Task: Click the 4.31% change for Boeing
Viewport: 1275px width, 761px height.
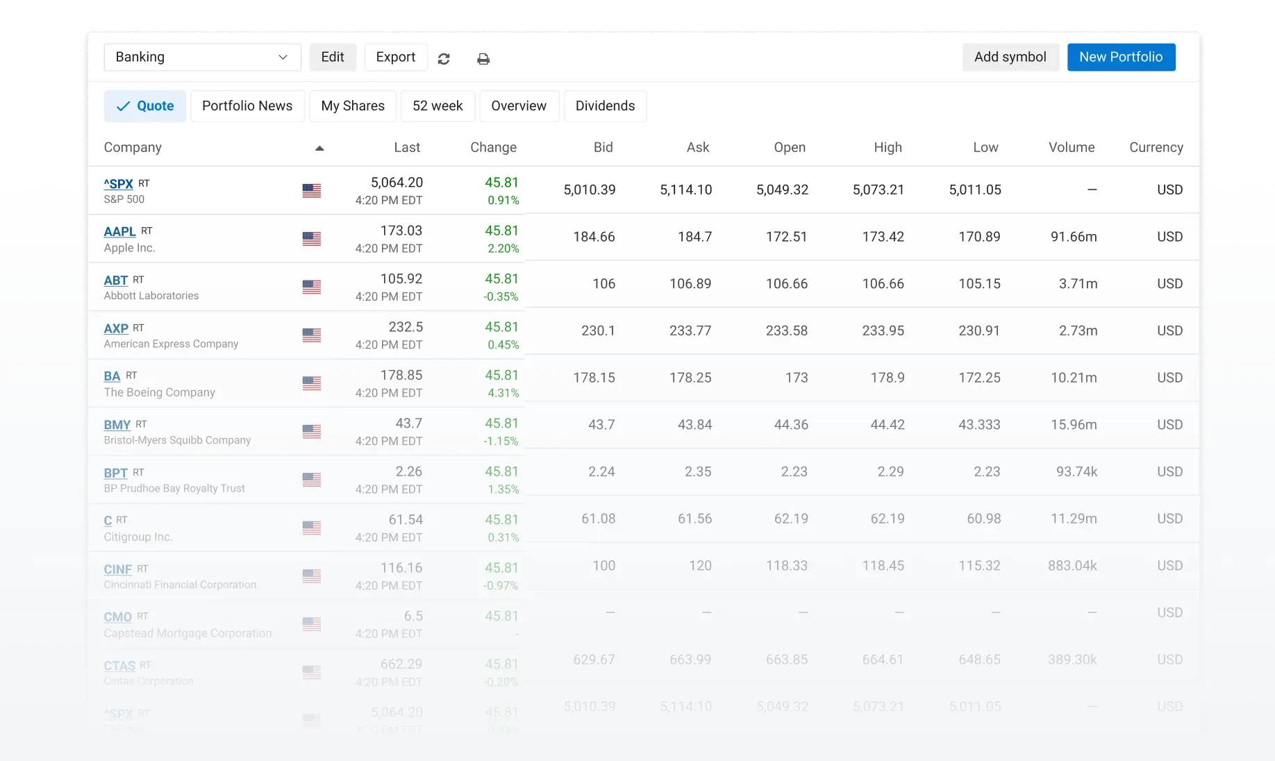Action: pyautogui.click(x=503, y=393)
